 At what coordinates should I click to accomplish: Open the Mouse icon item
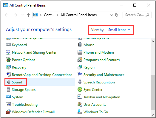80,45
